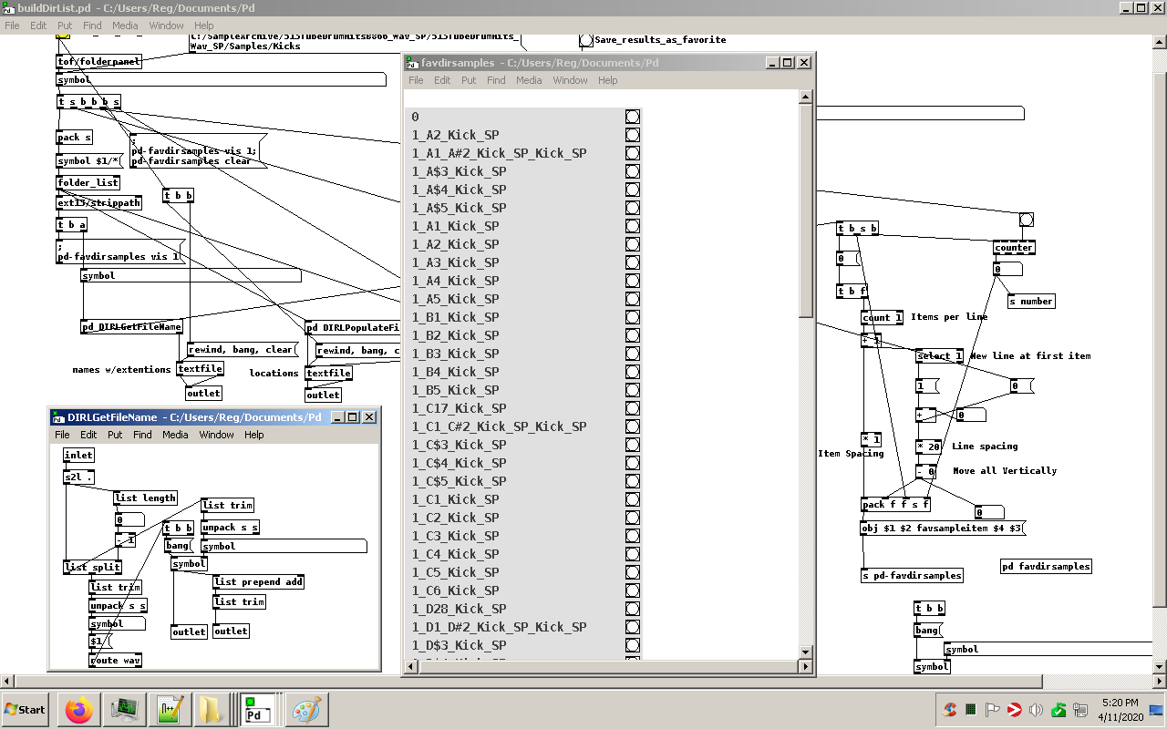Click the bang( message in DIRLGetFileName window

(177, 546)
